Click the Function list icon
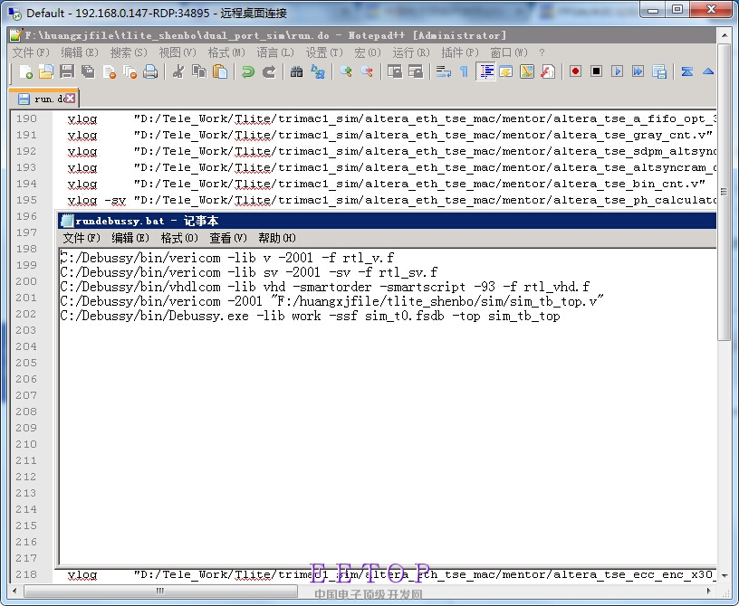 point(548,71)
